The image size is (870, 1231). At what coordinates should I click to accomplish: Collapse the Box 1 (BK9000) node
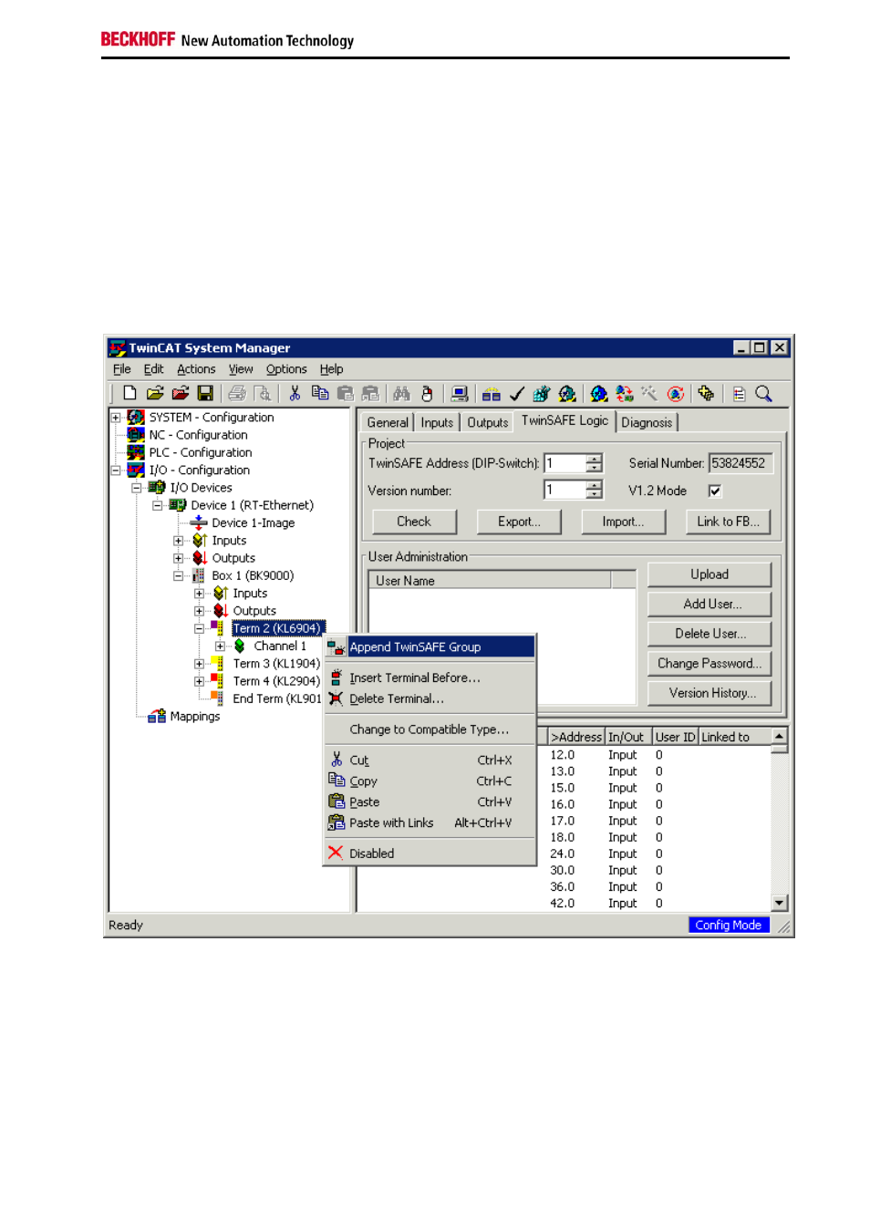(179, 575)
